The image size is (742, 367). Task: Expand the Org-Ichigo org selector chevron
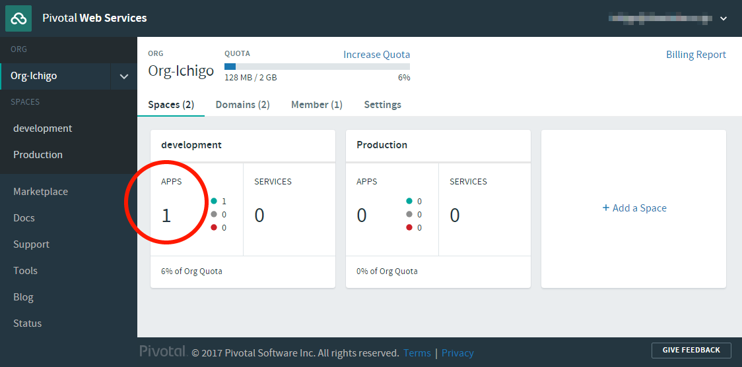point(124,76)
